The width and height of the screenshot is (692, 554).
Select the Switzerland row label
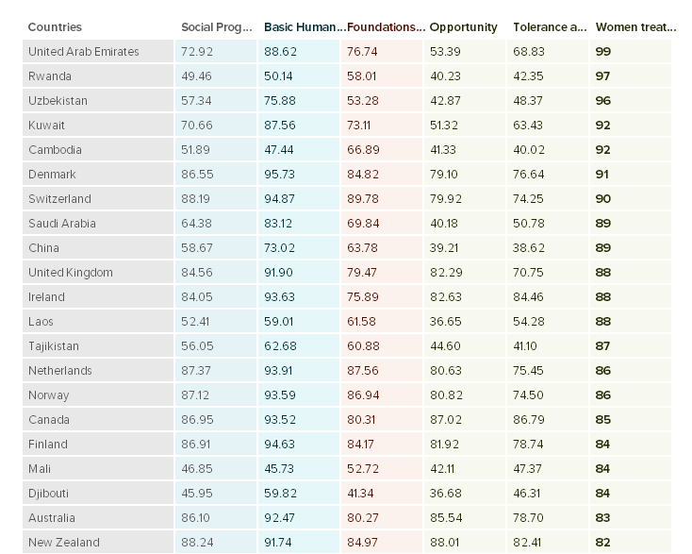pyautogui.click(x=59, y=199)
